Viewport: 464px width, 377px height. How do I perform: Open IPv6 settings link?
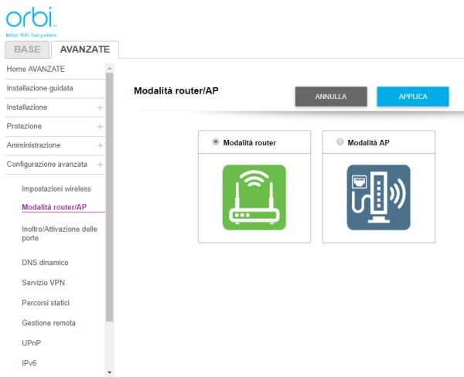(29, 363)
